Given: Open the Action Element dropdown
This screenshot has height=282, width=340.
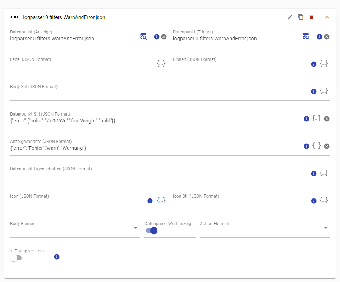Looking at the screenshot, I should 325,228.
